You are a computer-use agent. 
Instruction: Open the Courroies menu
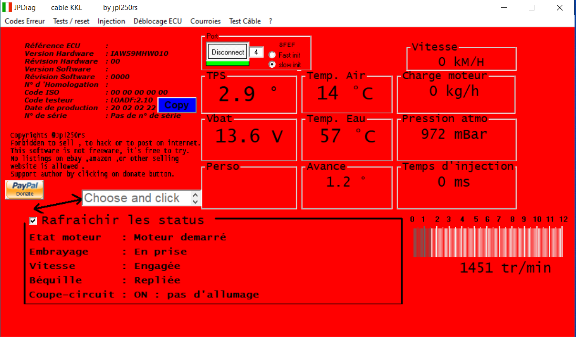(205, 21)
